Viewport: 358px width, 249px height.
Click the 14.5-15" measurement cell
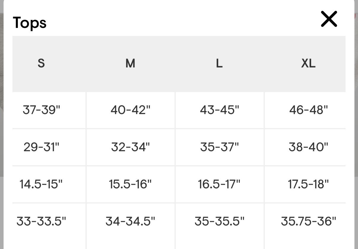41,184
